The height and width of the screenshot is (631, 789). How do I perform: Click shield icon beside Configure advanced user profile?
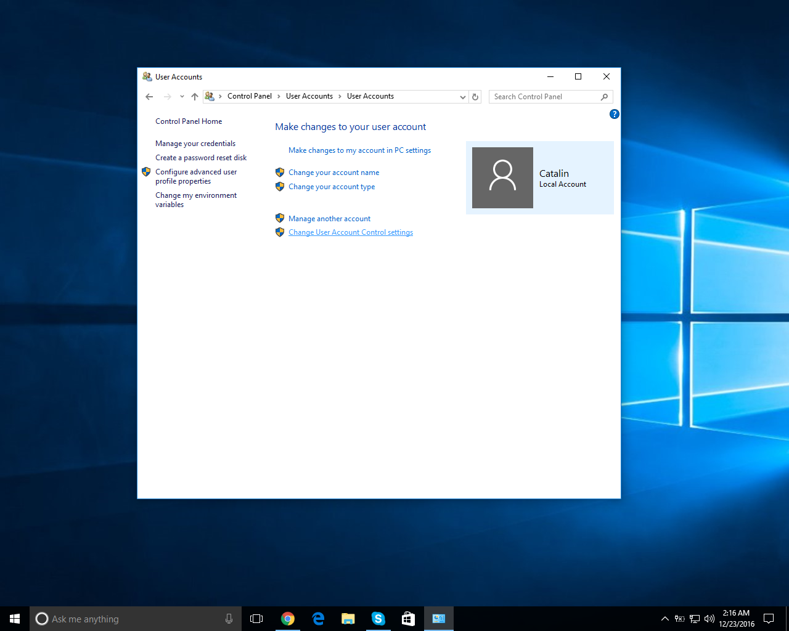pyautogui.click(x=146, y=172)
